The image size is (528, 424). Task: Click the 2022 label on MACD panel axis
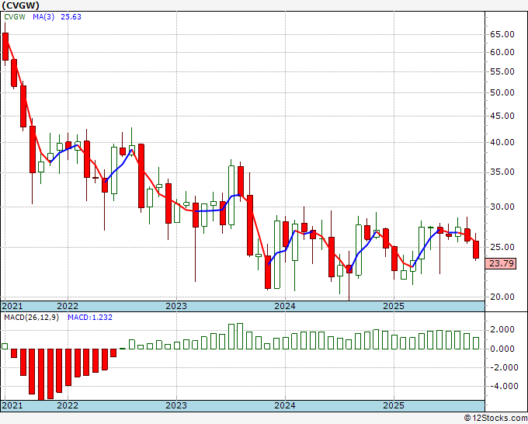point(68,405)
